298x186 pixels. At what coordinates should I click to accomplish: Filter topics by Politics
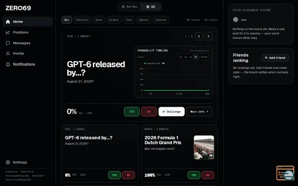82,20
